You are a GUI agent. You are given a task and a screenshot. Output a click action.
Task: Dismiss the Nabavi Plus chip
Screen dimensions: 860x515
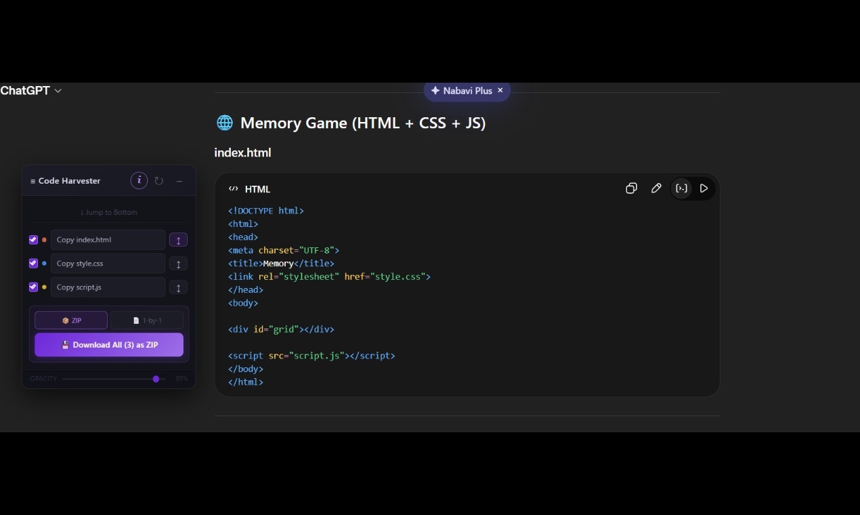[500, 90]
